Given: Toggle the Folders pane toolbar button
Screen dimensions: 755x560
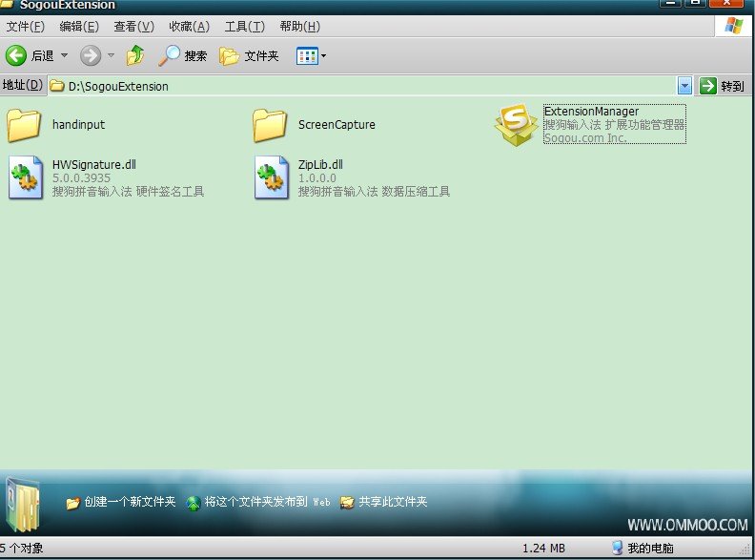Looking at the screenshot, I should (249, 56).
